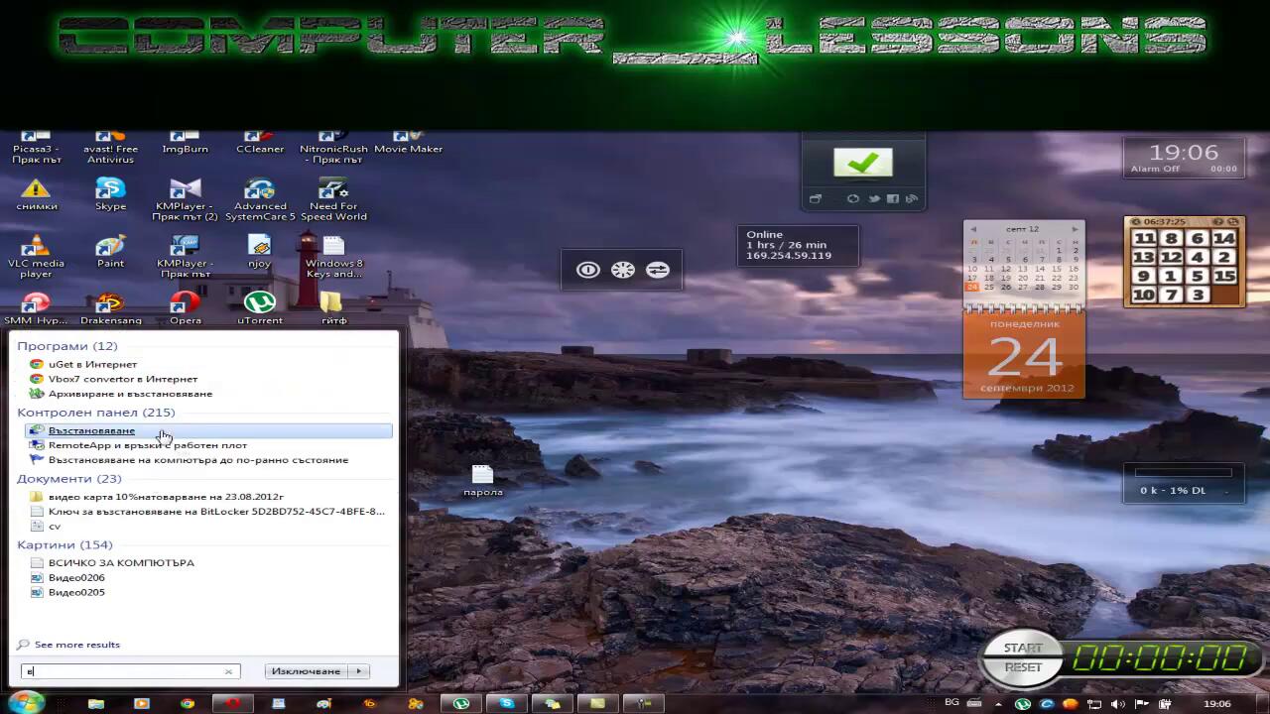Open the парола text file on the desktop
Viewport: 1270px width, 714px height.
(x=482, y=476)
